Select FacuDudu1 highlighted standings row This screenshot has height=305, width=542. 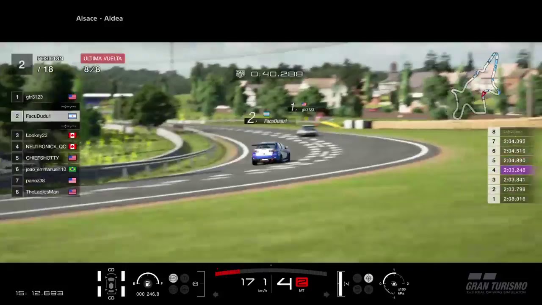tap(45, 116)
